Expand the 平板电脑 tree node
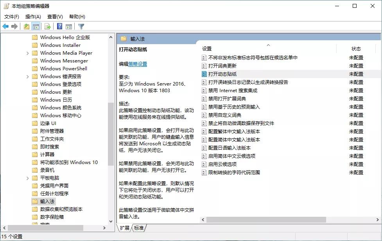Image resolution: width=382 pixels, height=241 pixels. (x=27, y=178)
